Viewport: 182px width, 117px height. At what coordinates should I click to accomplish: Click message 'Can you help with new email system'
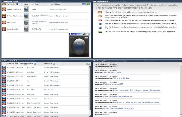click(x=118, y=96)
